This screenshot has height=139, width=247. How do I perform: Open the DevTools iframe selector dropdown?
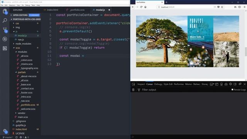click(212, 84)
